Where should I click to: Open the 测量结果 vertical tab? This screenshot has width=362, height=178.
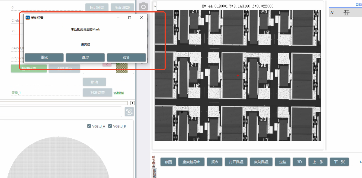coord(154,161)
